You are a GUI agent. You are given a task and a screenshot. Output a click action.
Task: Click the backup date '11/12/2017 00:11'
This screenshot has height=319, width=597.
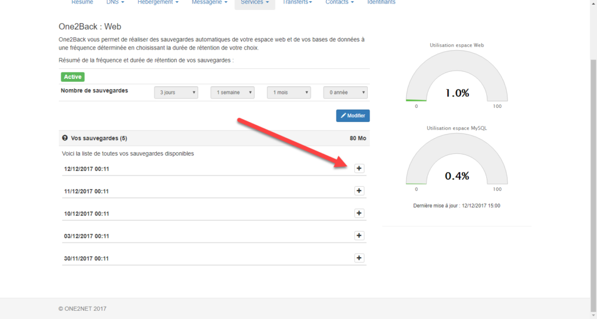point(86,191)
